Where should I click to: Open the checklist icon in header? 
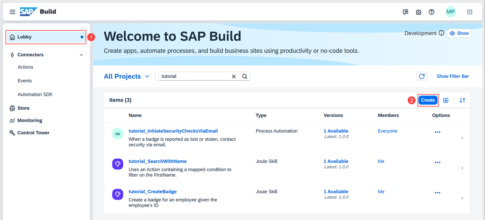click(x=418, y=12)
